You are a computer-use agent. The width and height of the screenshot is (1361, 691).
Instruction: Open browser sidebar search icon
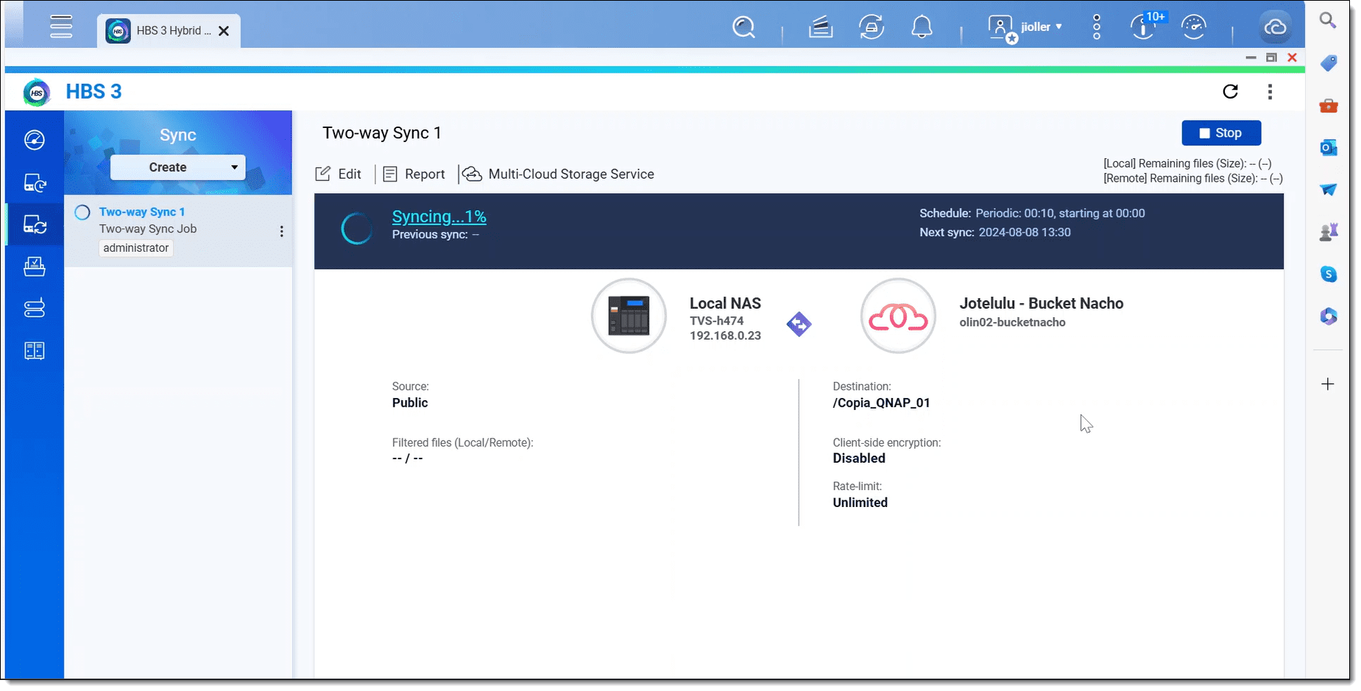click(1328, 21)
